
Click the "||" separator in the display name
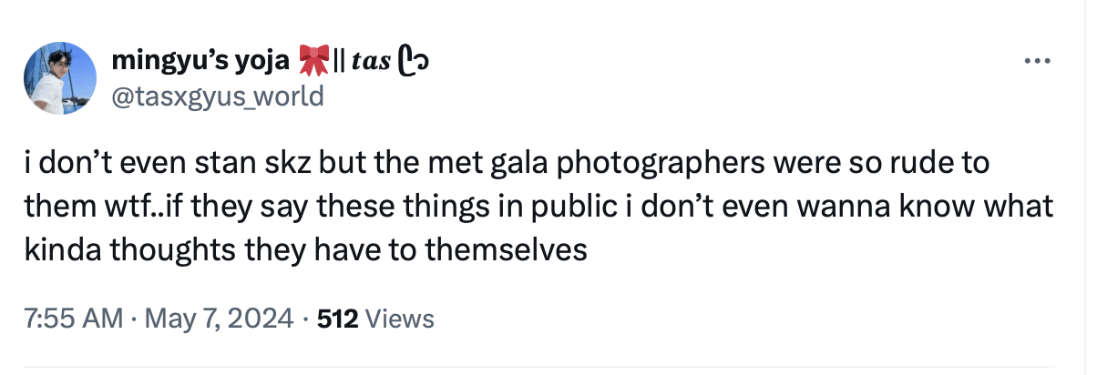[340, 62]
